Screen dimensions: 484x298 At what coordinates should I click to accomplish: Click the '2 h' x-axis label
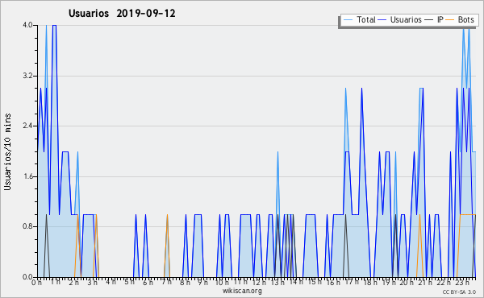tap(73, 283)
